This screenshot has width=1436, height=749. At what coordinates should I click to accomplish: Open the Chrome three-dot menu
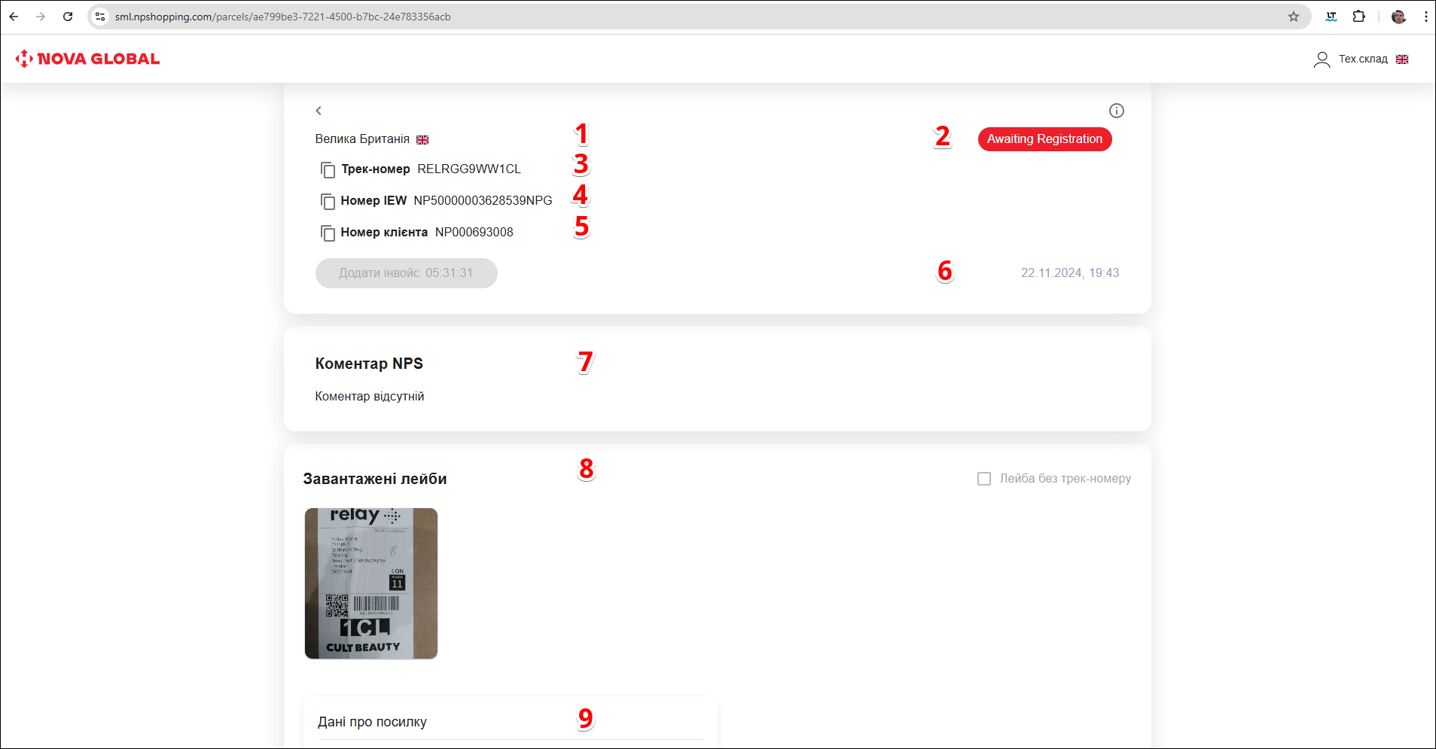pos(1425,17)
